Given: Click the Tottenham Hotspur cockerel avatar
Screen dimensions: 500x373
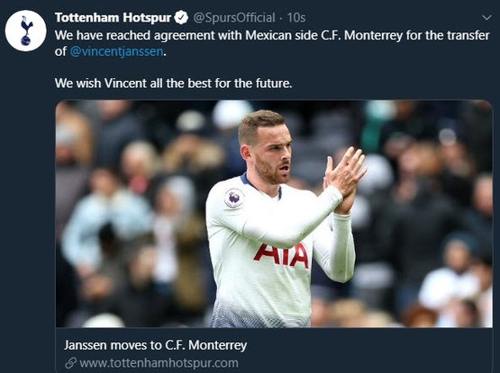Looking at the screenshot, I should click(x=26, y=31).
